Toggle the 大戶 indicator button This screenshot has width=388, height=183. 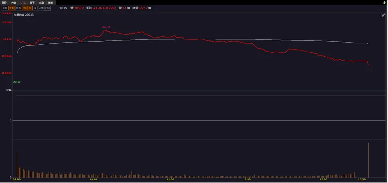pyautogui.click(x=12, y=8)
